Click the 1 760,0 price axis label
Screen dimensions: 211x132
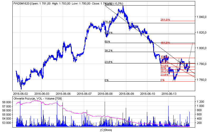click(x=202, y=80)
